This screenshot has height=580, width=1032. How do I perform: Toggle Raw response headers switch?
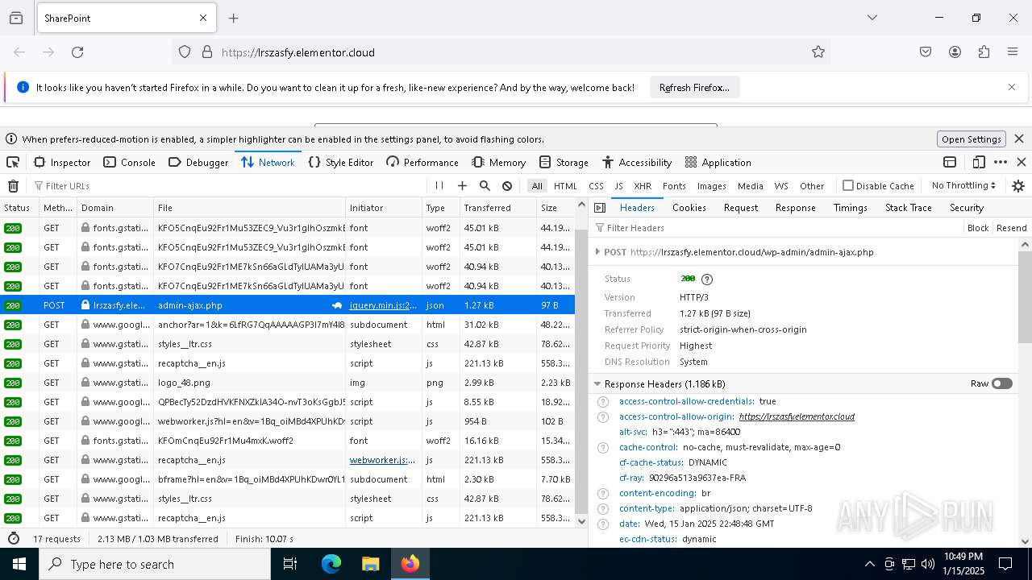1002,383
